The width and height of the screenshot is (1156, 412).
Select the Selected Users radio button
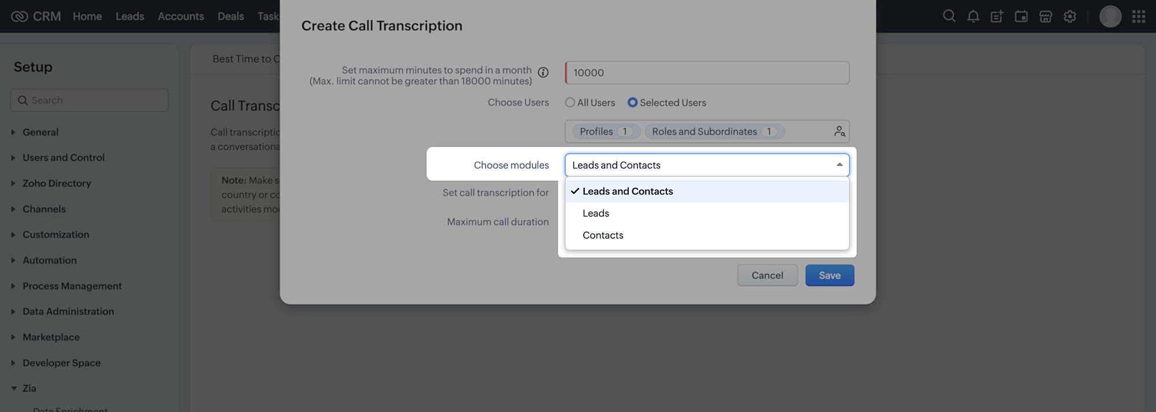[633, 103]
